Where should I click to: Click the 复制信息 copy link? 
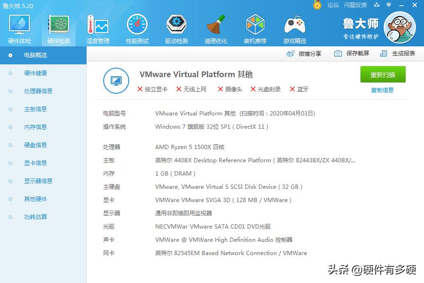tap(382, 90)
